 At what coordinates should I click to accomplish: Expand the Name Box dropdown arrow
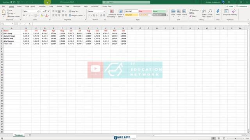12,24
